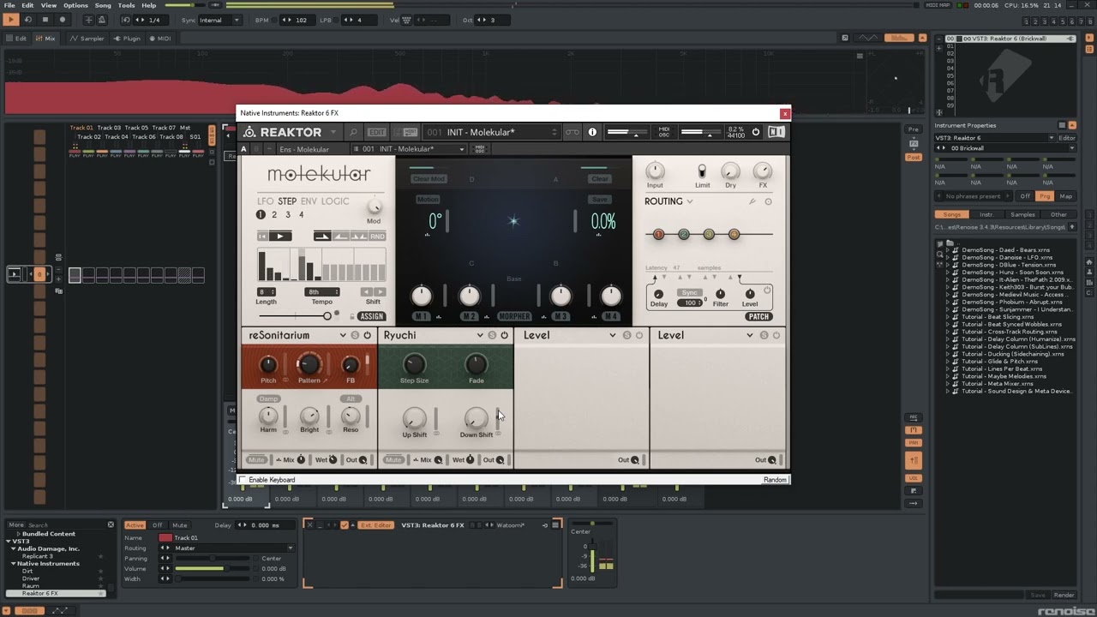
Task: Open the Song menu
Action: [x=103, y=5]
